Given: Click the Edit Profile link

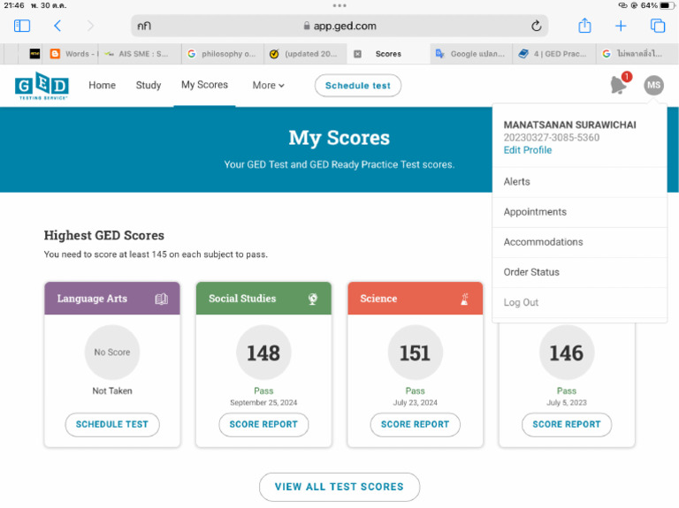Looking at the screenshot, I should [527, 150].
